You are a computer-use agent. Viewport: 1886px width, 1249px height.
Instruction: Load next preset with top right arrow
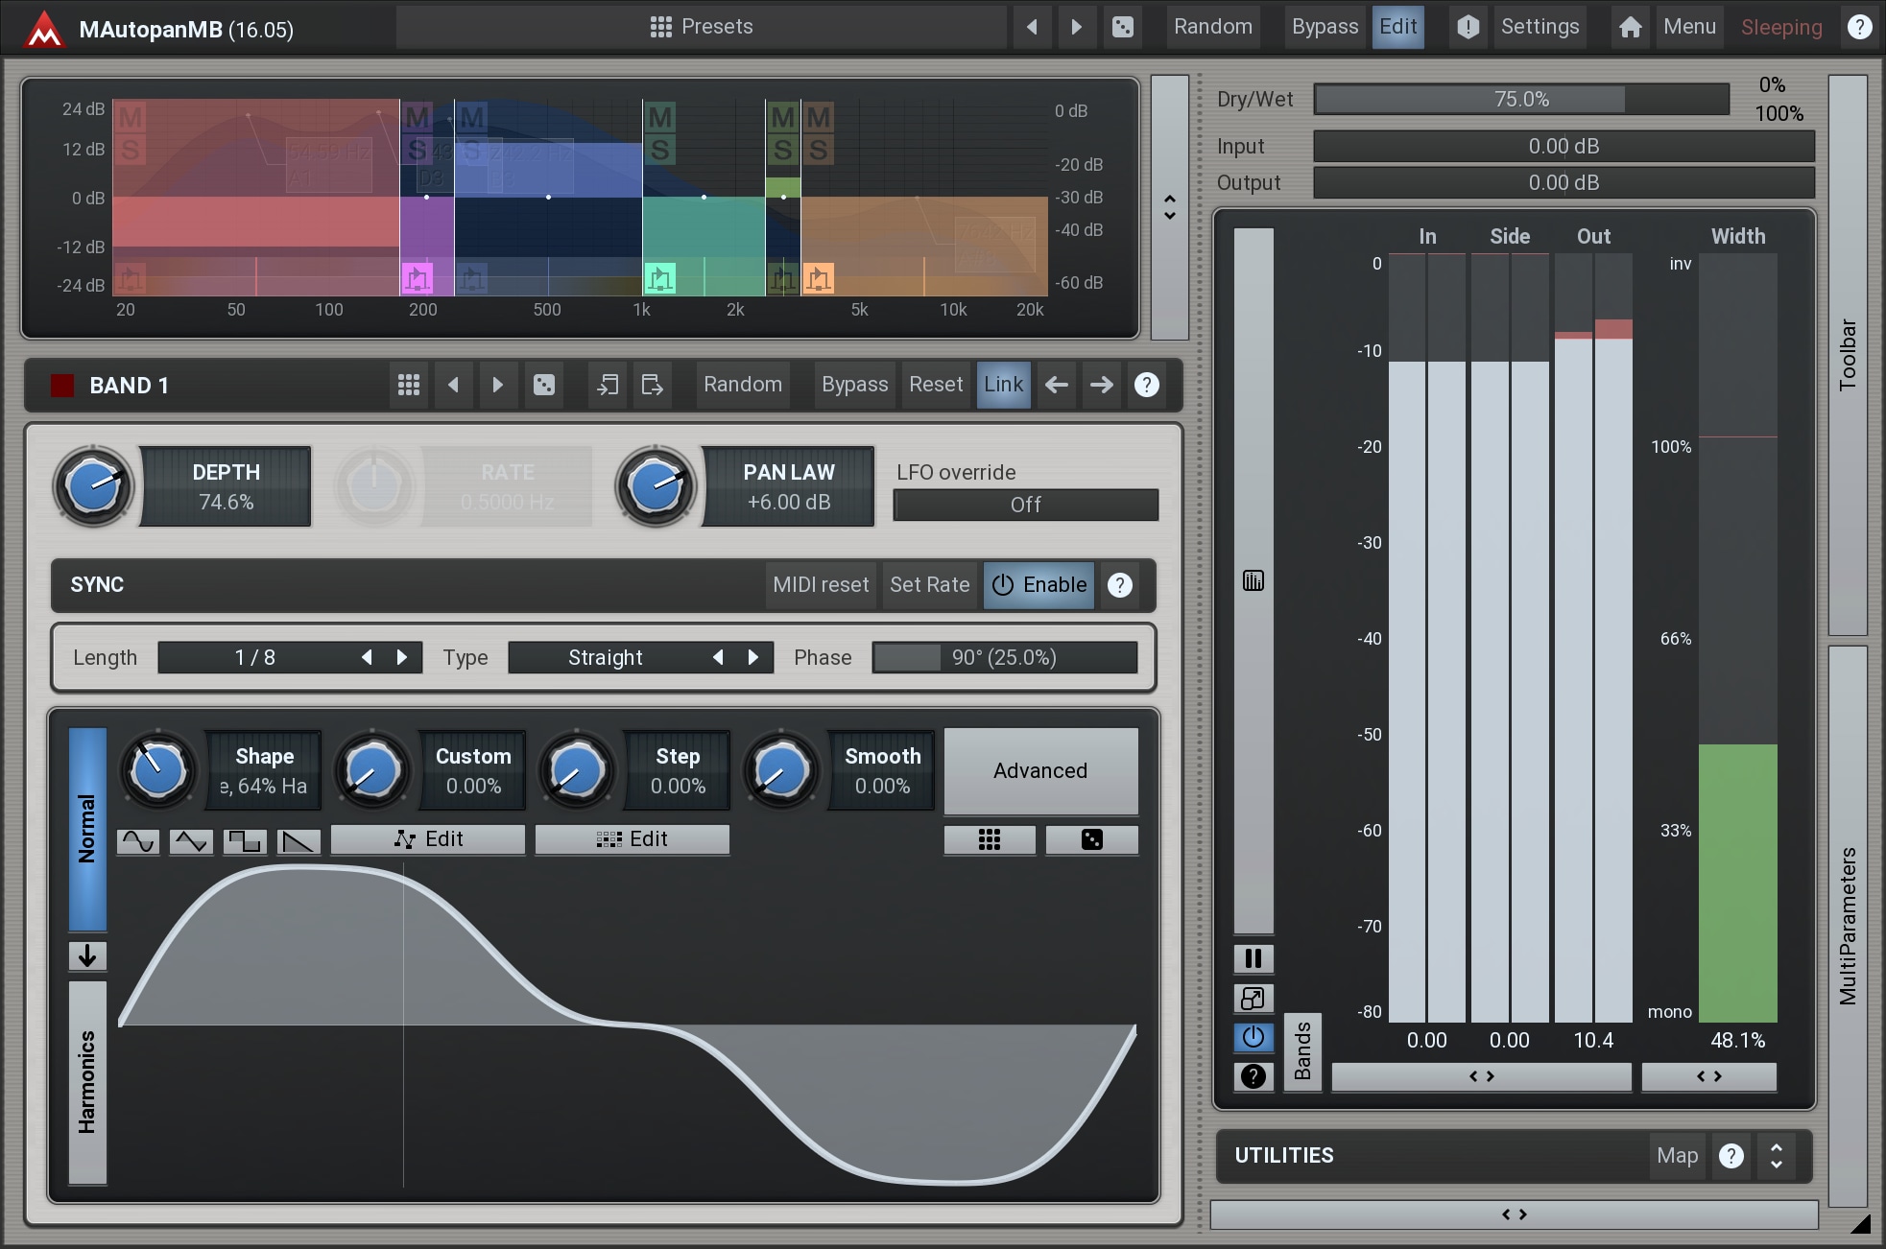pos(1076,27)
